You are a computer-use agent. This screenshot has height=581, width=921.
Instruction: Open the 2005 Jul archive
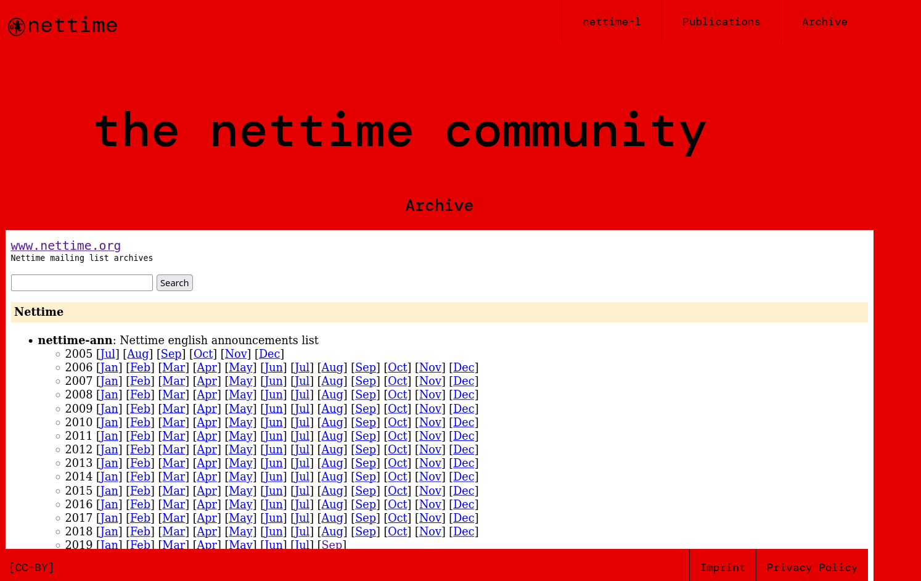[108, 354]
